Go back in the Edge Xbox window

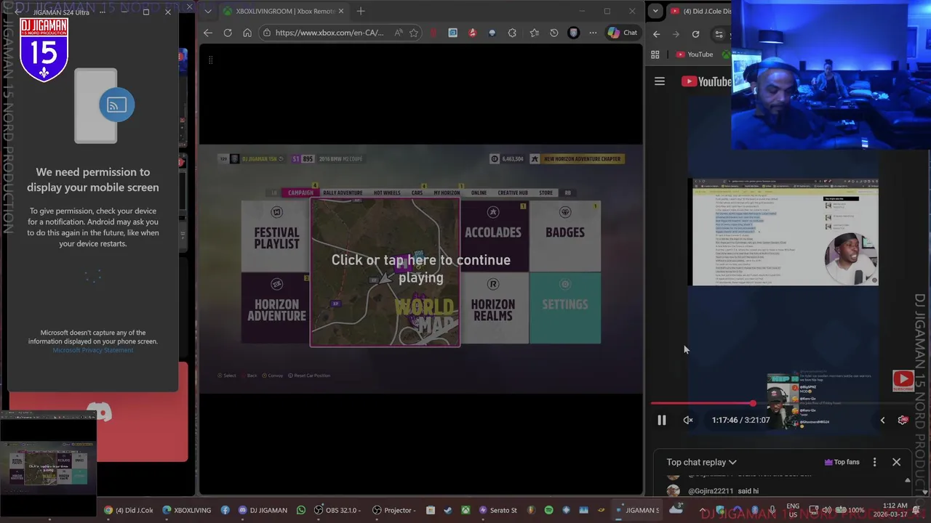point(208,33)
